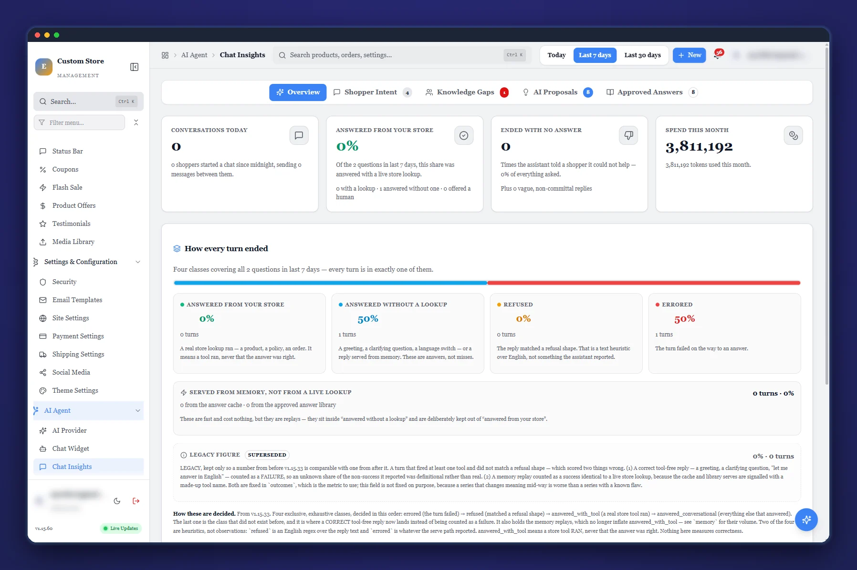The width and height of the screenshot is (857, 570).
Task: Switch to the Overview tab
Action: pyautogui.click(x=298, y=92)
